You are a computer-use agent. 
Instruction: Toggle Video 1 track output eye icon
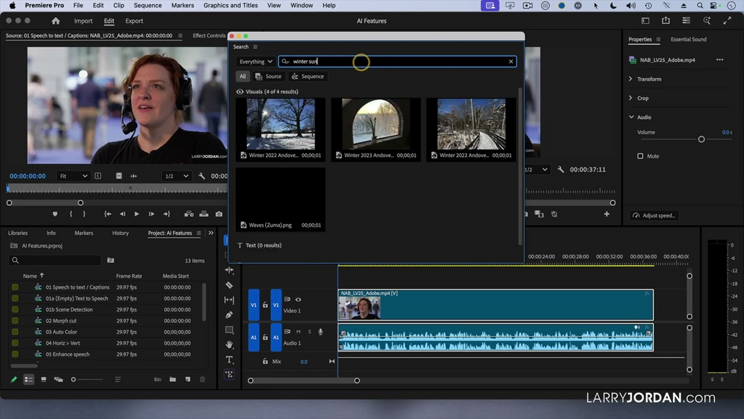coord(298,300)
